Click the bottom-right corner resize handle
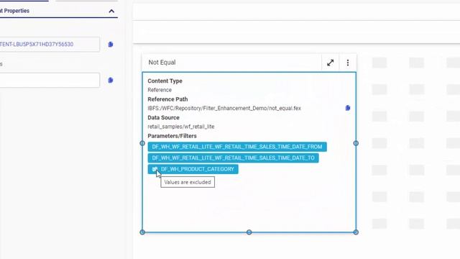This screenshot has width=460, height=259. pos(356,232)
